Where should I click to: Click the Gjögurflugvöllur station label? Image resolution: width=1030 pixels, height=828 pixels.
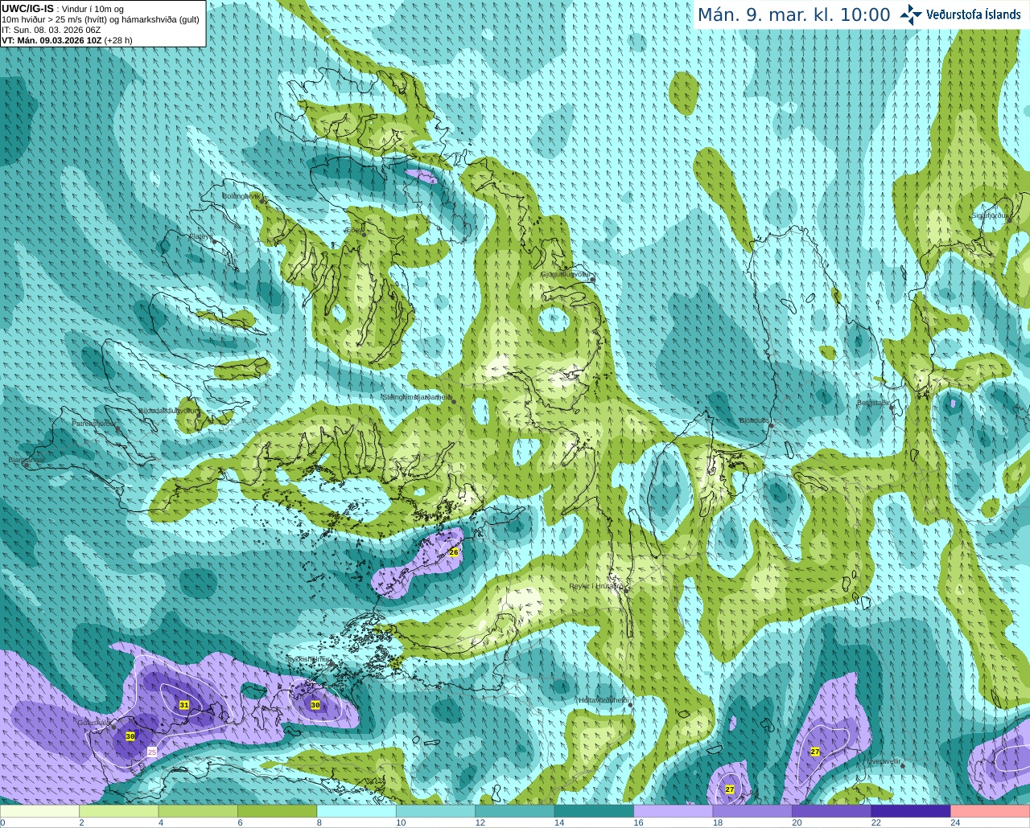coord(566,273)
